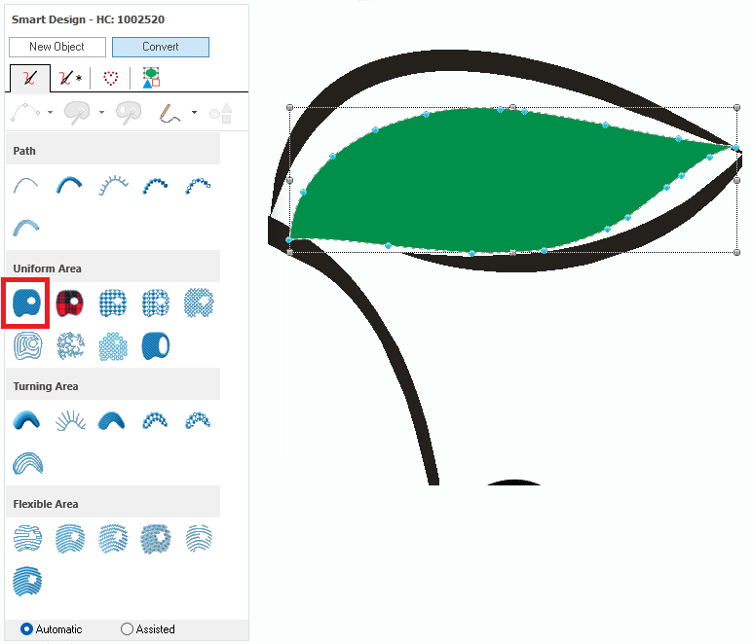Open the freehand pencil tool dropdown arrow
The image size is (753, 644).
[194, 113]
